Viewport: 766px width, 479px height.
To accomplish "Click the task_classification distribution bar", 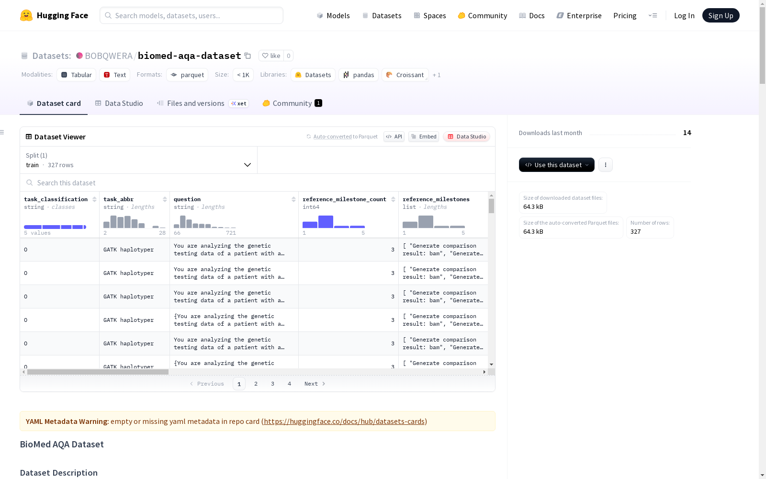I will coord(55,227).
